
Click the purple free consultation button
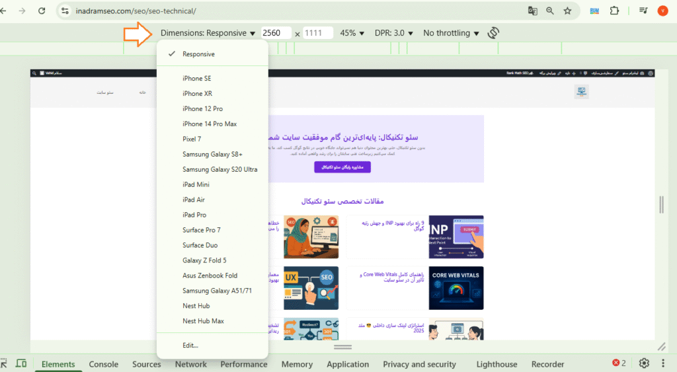point(342,167)
